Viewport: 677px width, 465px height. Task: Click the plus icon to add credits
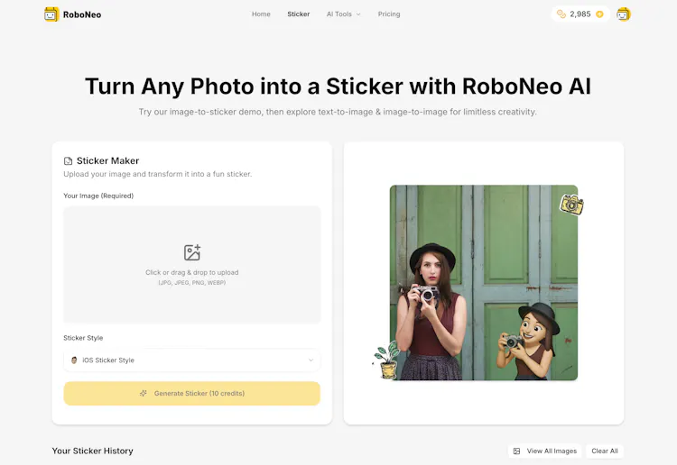pos(599,14)
